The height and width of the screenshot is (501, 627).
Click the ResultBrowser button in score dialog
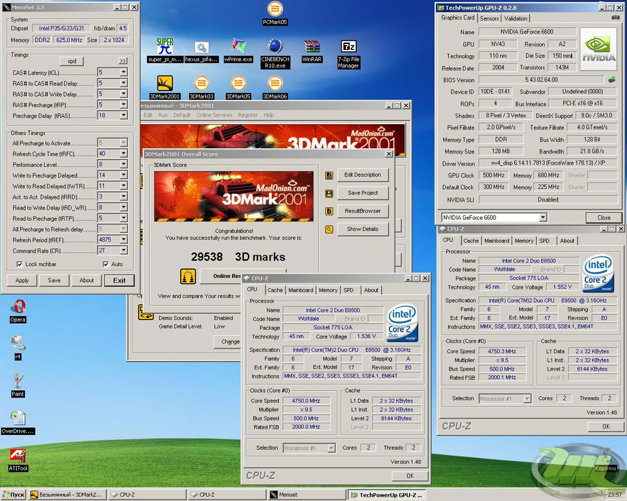tap(362, 211)
